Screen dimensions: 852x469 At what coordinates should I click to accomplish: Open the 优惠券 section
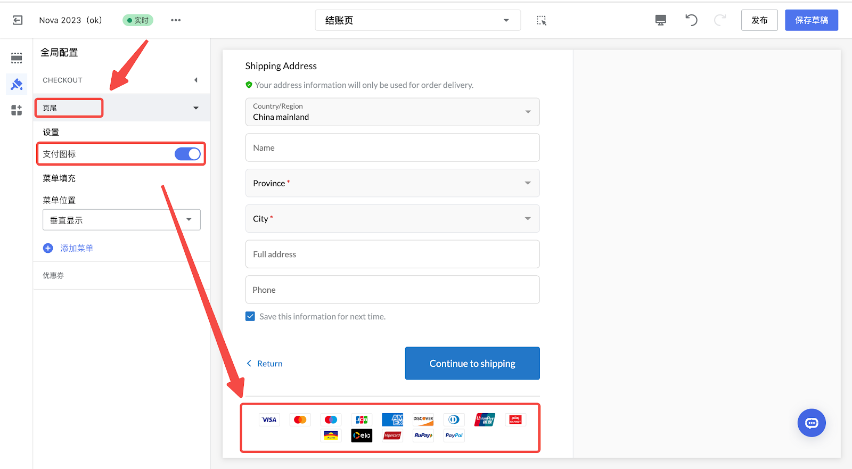121,275
